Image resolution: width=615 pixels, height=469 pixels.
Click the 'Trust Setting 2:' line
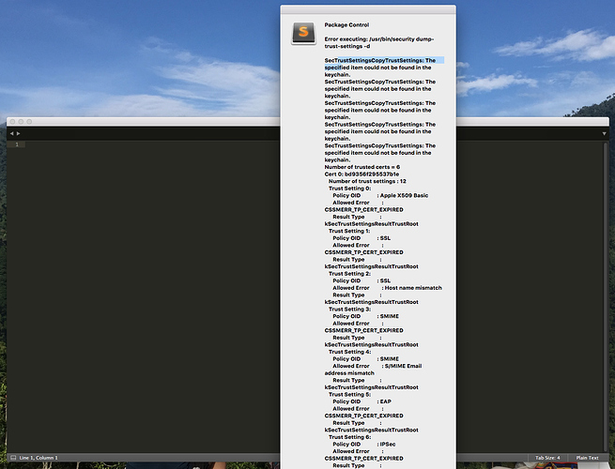[350, 274]
